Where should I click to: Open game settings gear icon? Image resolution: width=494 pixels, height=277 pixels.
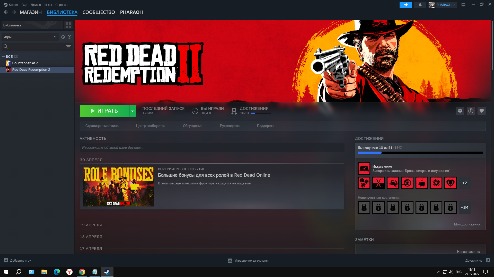coord(460,111)
